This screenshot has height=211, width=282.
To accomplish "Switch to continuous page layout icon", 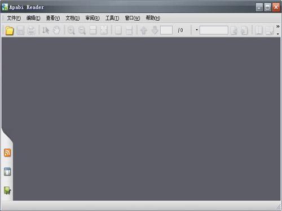I will [129, 30].
